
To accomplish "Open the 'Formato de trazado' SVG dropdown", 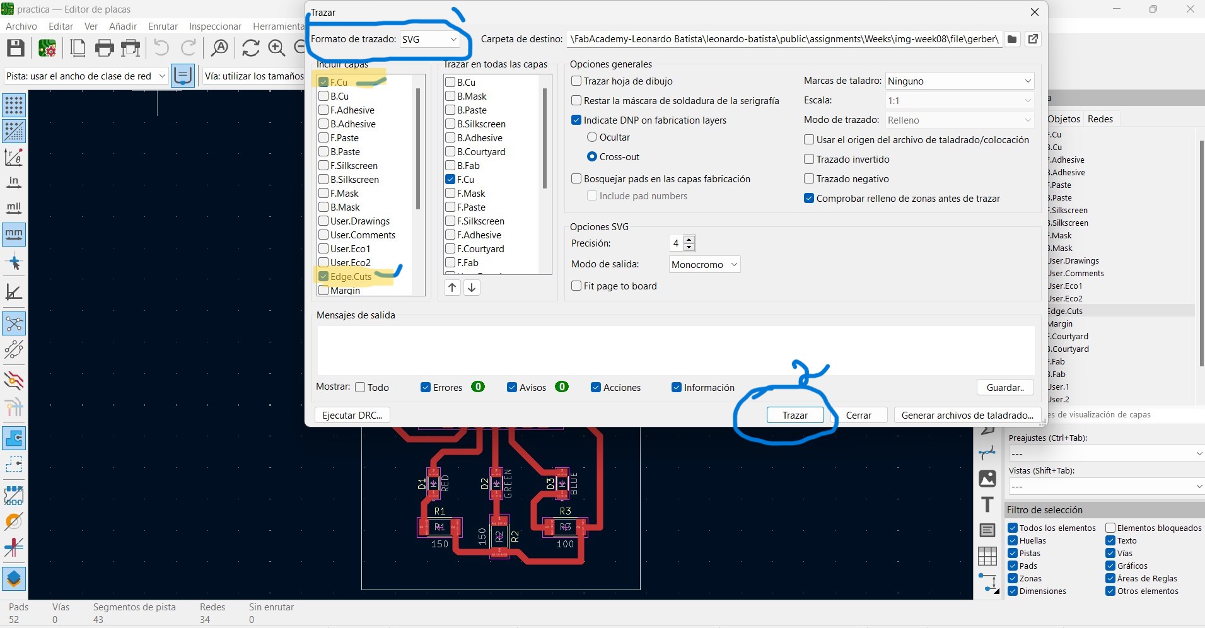I will coord(430,39).
